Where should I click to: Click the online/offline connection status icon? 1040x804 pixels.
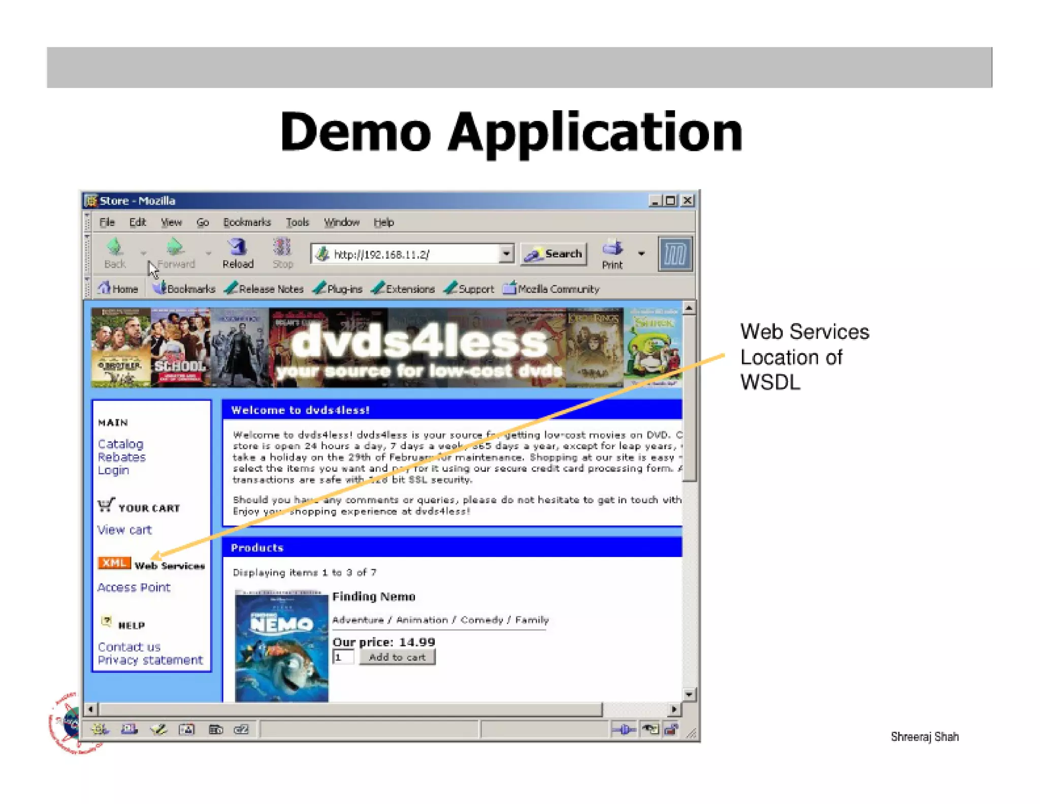(624, 730)
